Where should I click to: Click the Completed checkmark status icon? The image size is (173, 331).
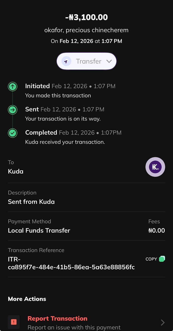pyautogui.click(x=13, y=133)
